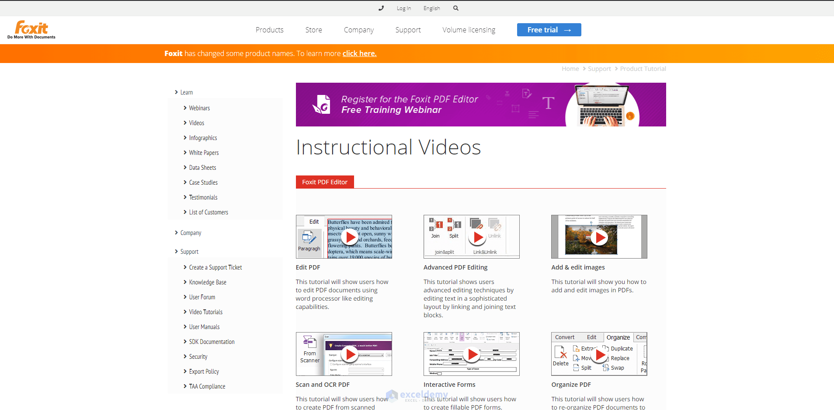
Task: Open SDK Documentation in the sidebar
Action: pos(212,342)
